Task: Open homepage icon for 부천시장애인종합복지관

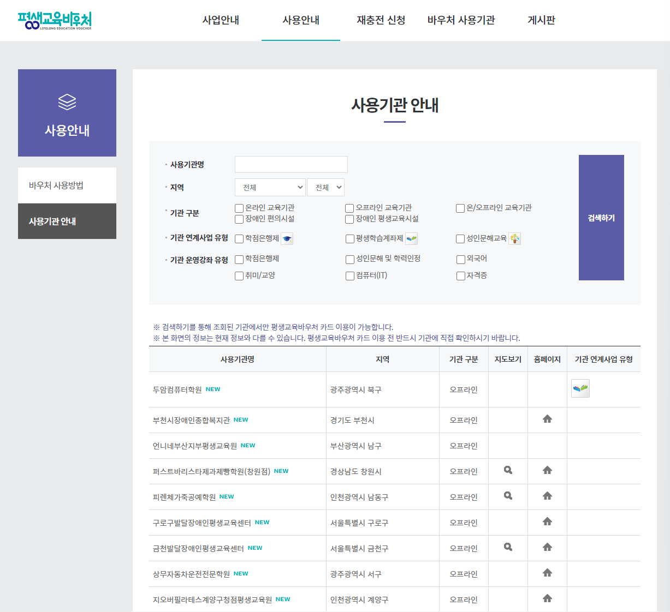Action: [547, 419]
